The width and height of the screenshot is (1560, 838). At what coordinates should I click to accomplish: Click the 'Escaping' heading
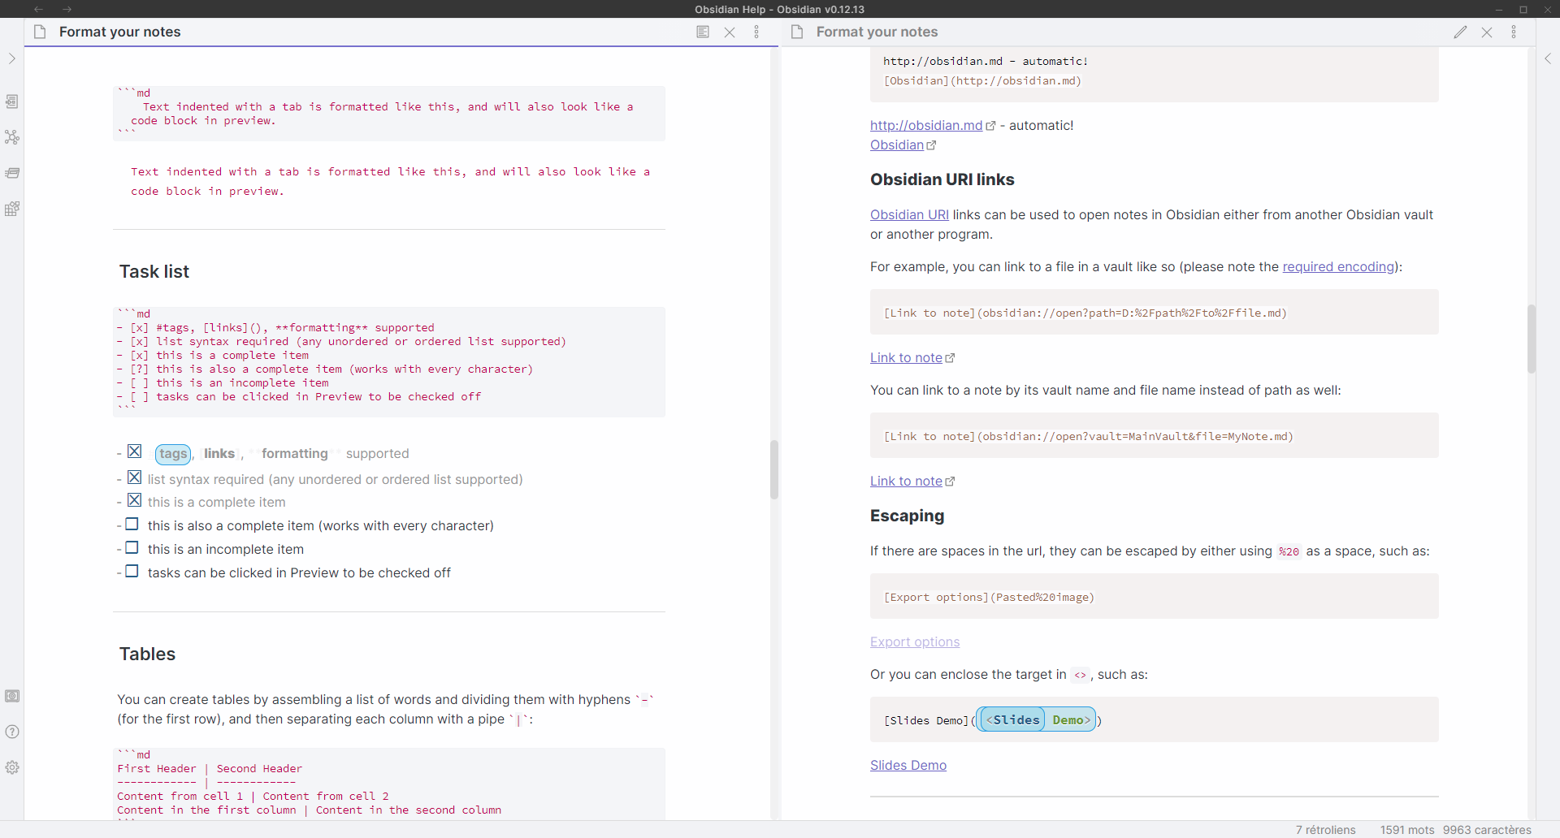907,516
